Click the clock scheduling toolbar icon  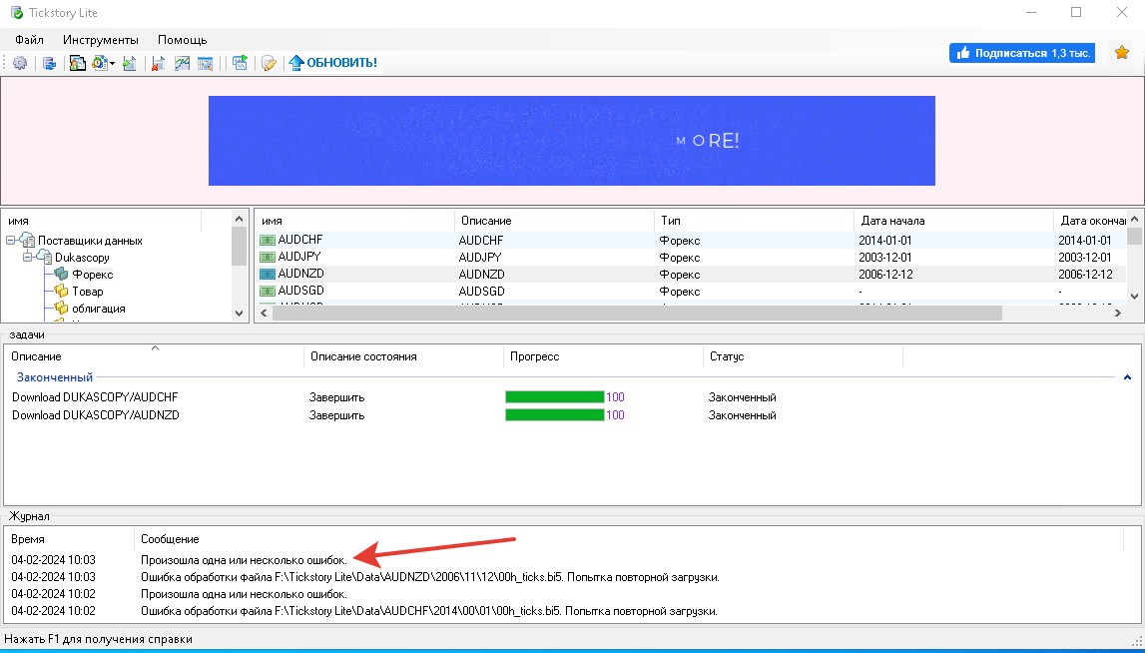click(99, 64)
